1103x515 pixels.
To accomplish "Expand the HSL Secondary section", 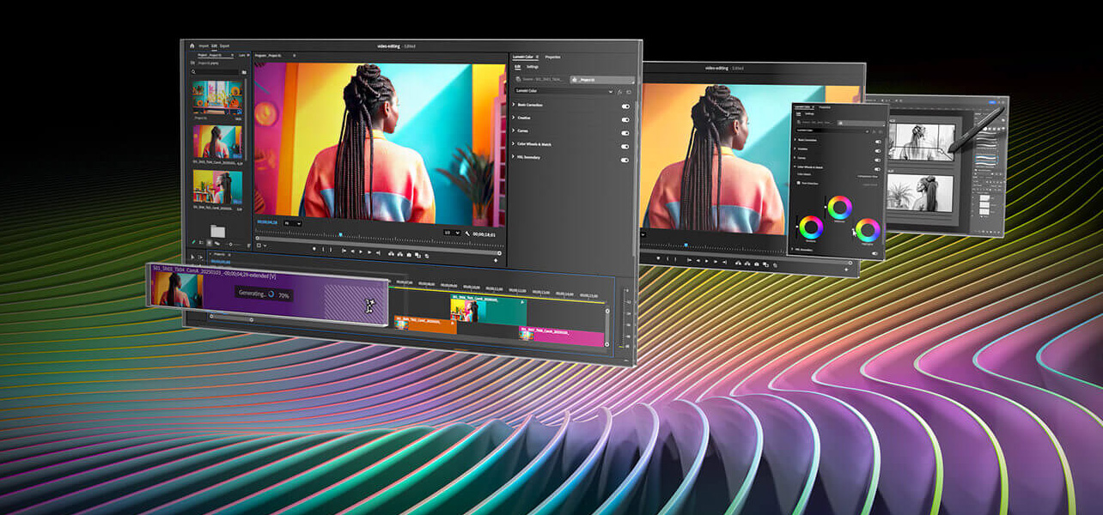I will coord(514,157).
